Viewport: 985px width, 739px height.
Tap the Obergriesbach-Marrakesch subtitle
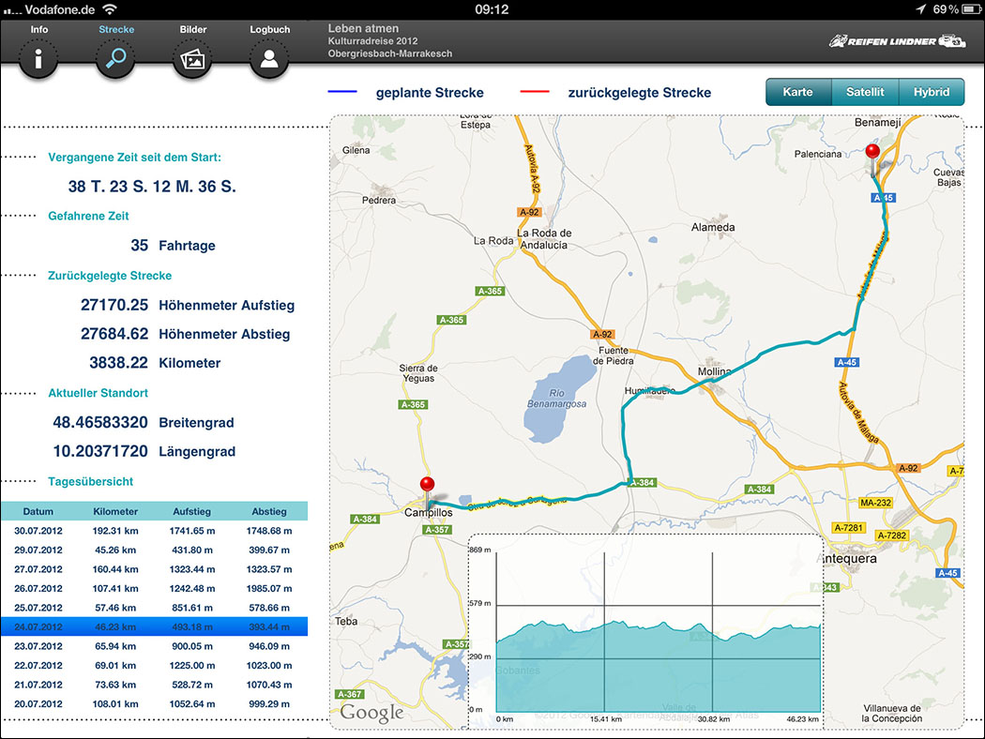(x=390, y=54)
